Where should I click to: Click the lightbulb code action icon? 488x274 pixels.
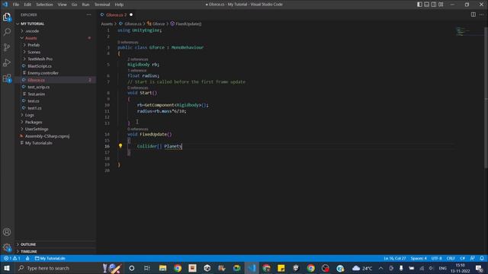coord(120,145)
